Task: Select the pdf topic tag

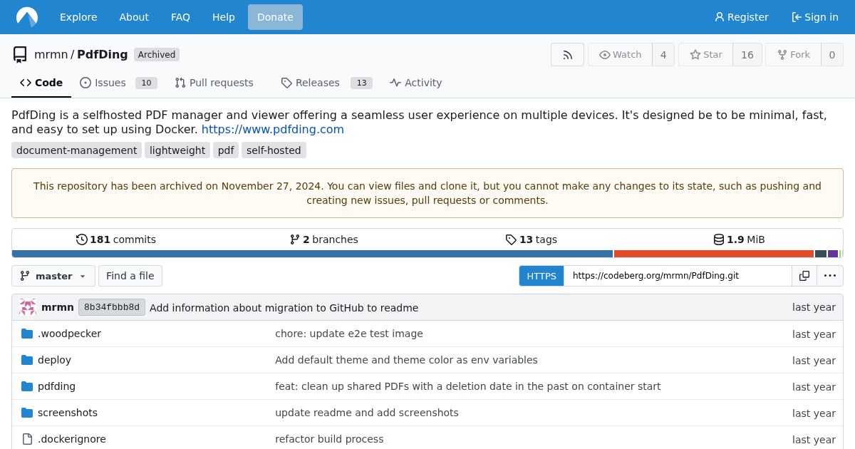Action: (226, 150)
